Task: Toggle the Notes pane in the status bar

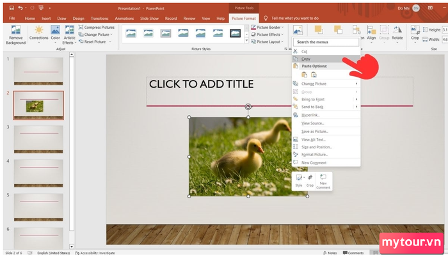Action: pos(330,253)
